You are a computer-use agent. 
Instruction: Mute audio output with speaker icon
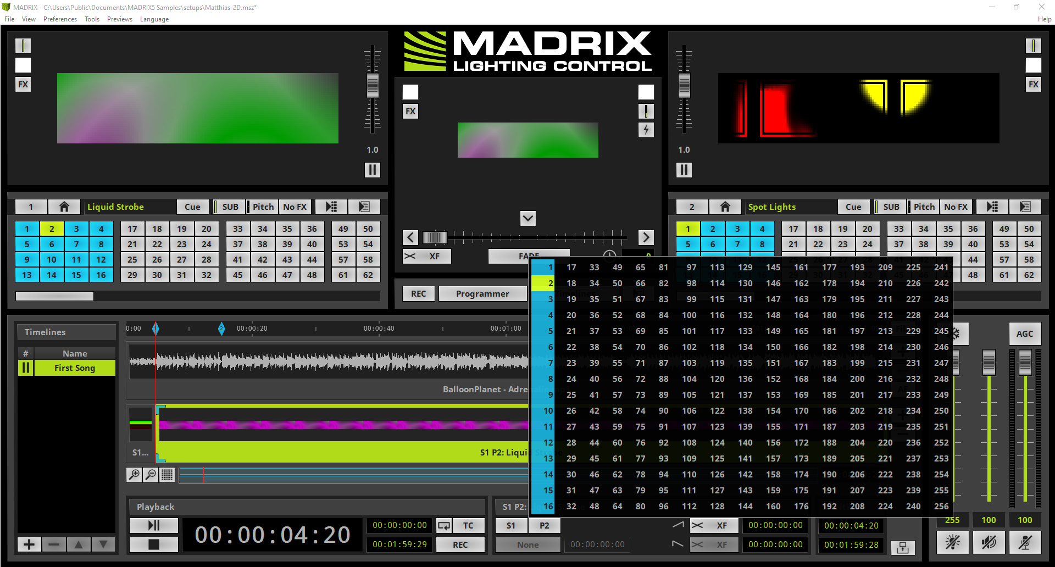(x=989, y=543)
